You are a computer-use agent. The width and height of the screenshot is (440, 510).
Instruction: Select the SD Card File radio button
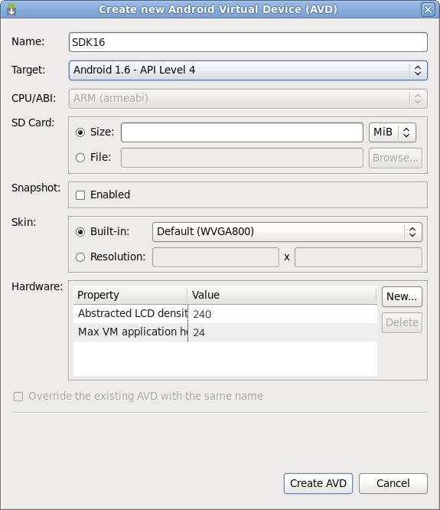point(80,158)
